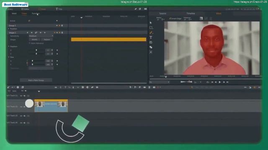The height and width of the screenshot is (150, 268).
Task: Click the face tracking tool at bottom of toolbox
Action: [x=151, y=52]
